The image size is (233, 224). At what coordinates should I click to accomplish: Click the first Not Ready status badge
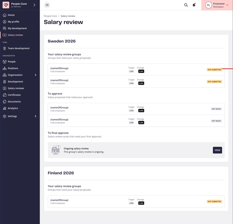point(216,109)
